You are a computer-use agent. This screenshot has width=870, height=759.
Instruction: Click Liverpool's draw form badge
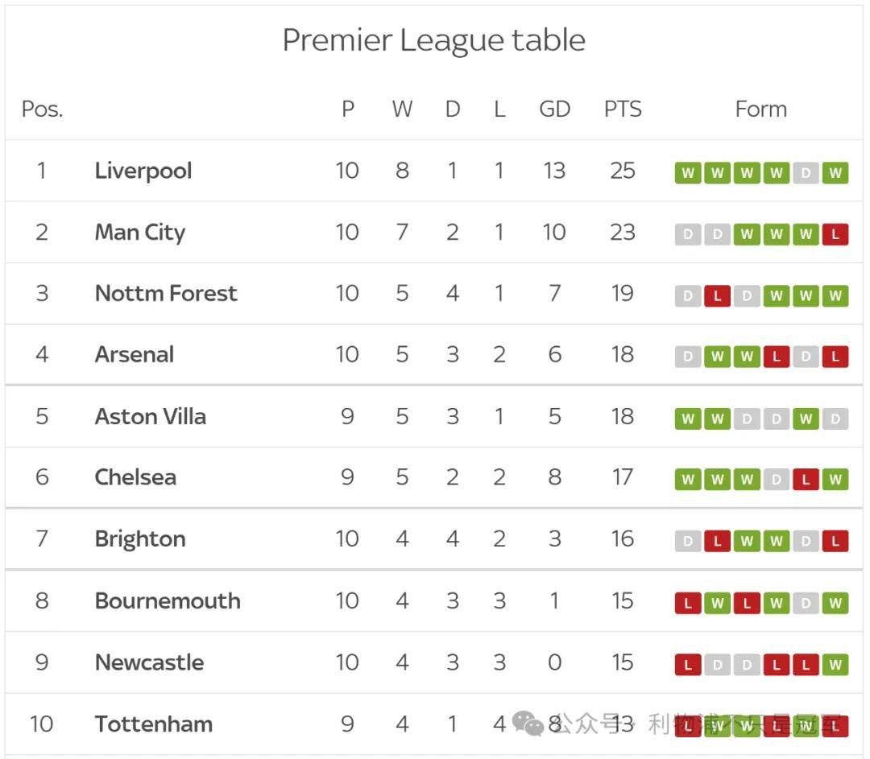tap(806, 173)
